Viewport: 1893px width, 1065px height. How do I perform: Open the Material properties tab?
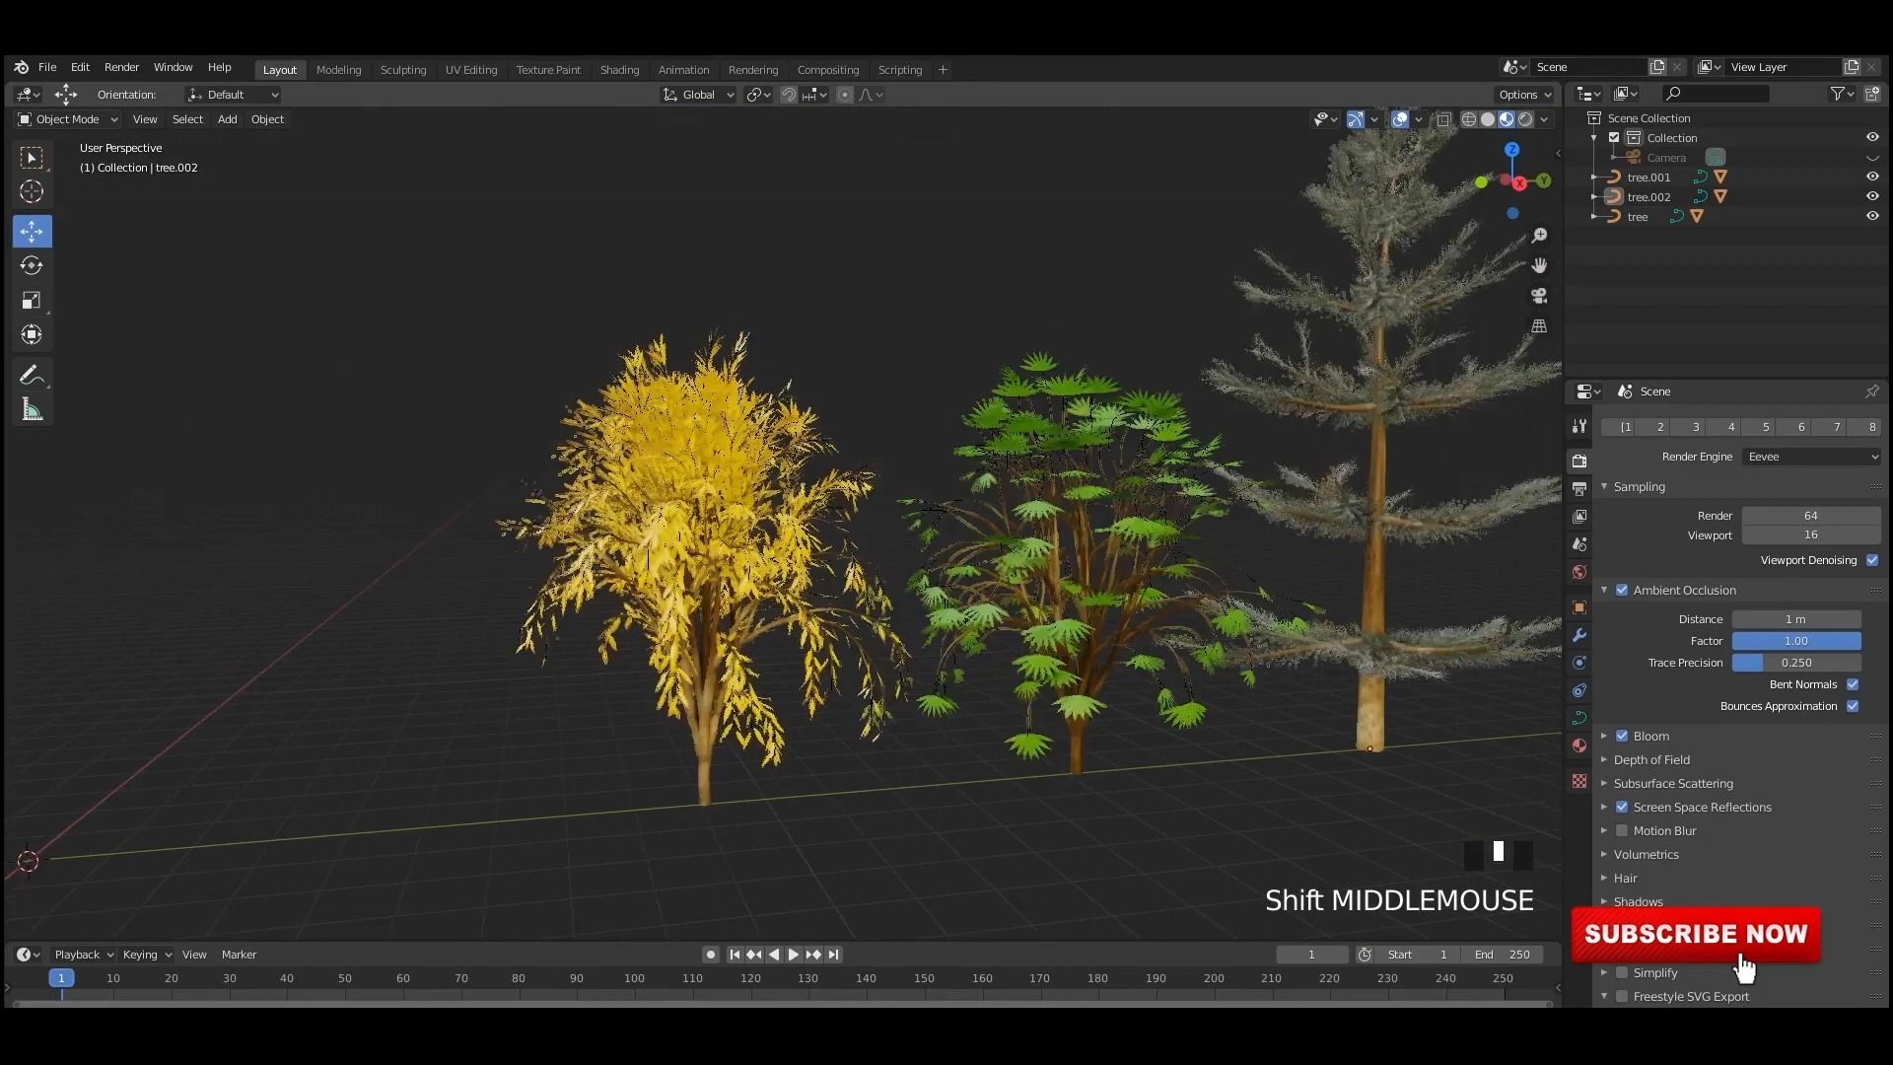(1579, 745)
